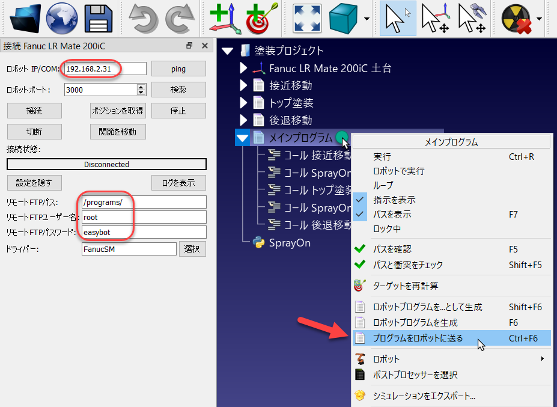This screenshot has height=407, width=557.
Task: Collapse the メインプログラム node
Action: point(243,138)
